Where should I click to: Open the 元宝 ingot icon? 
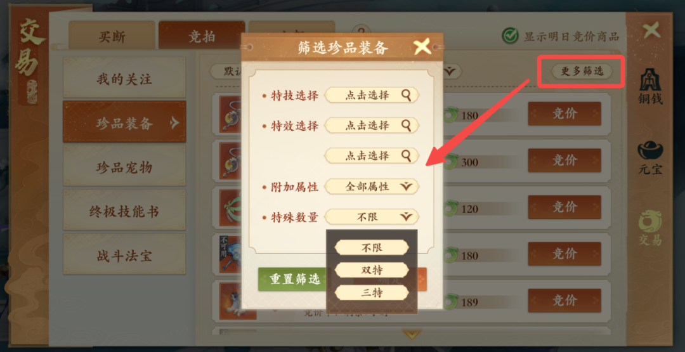651,158
